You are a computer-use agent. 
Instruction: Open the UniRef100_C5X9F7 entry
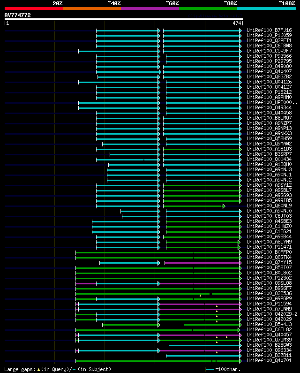(269, 51)
